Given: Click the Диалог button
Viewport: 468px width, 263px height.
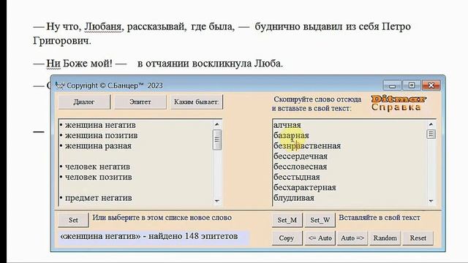Looking at the screenshot, I should pos(84,102).
